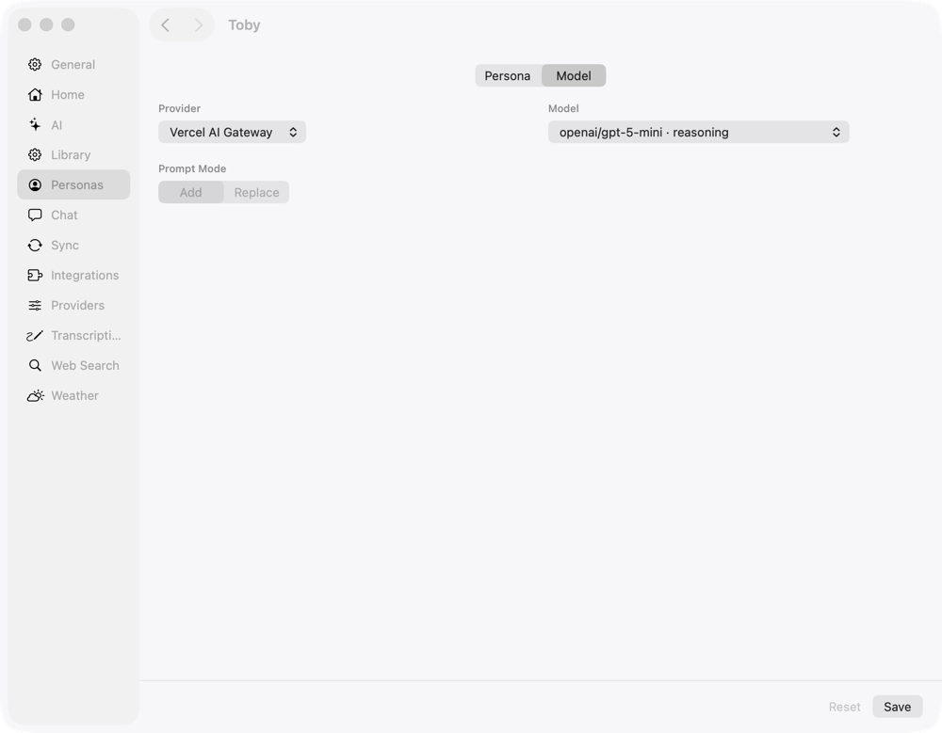Image resolution: width=942 pixels, height=733 pixels.
Task: Click the Web Search magnifier icon
Action: coord(35,365)
